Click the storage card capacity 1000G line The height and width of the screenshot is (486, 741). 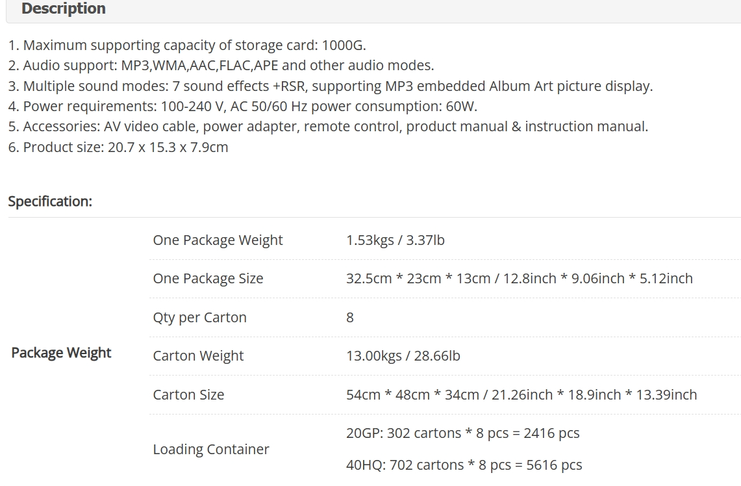click(x=187, y=45)
